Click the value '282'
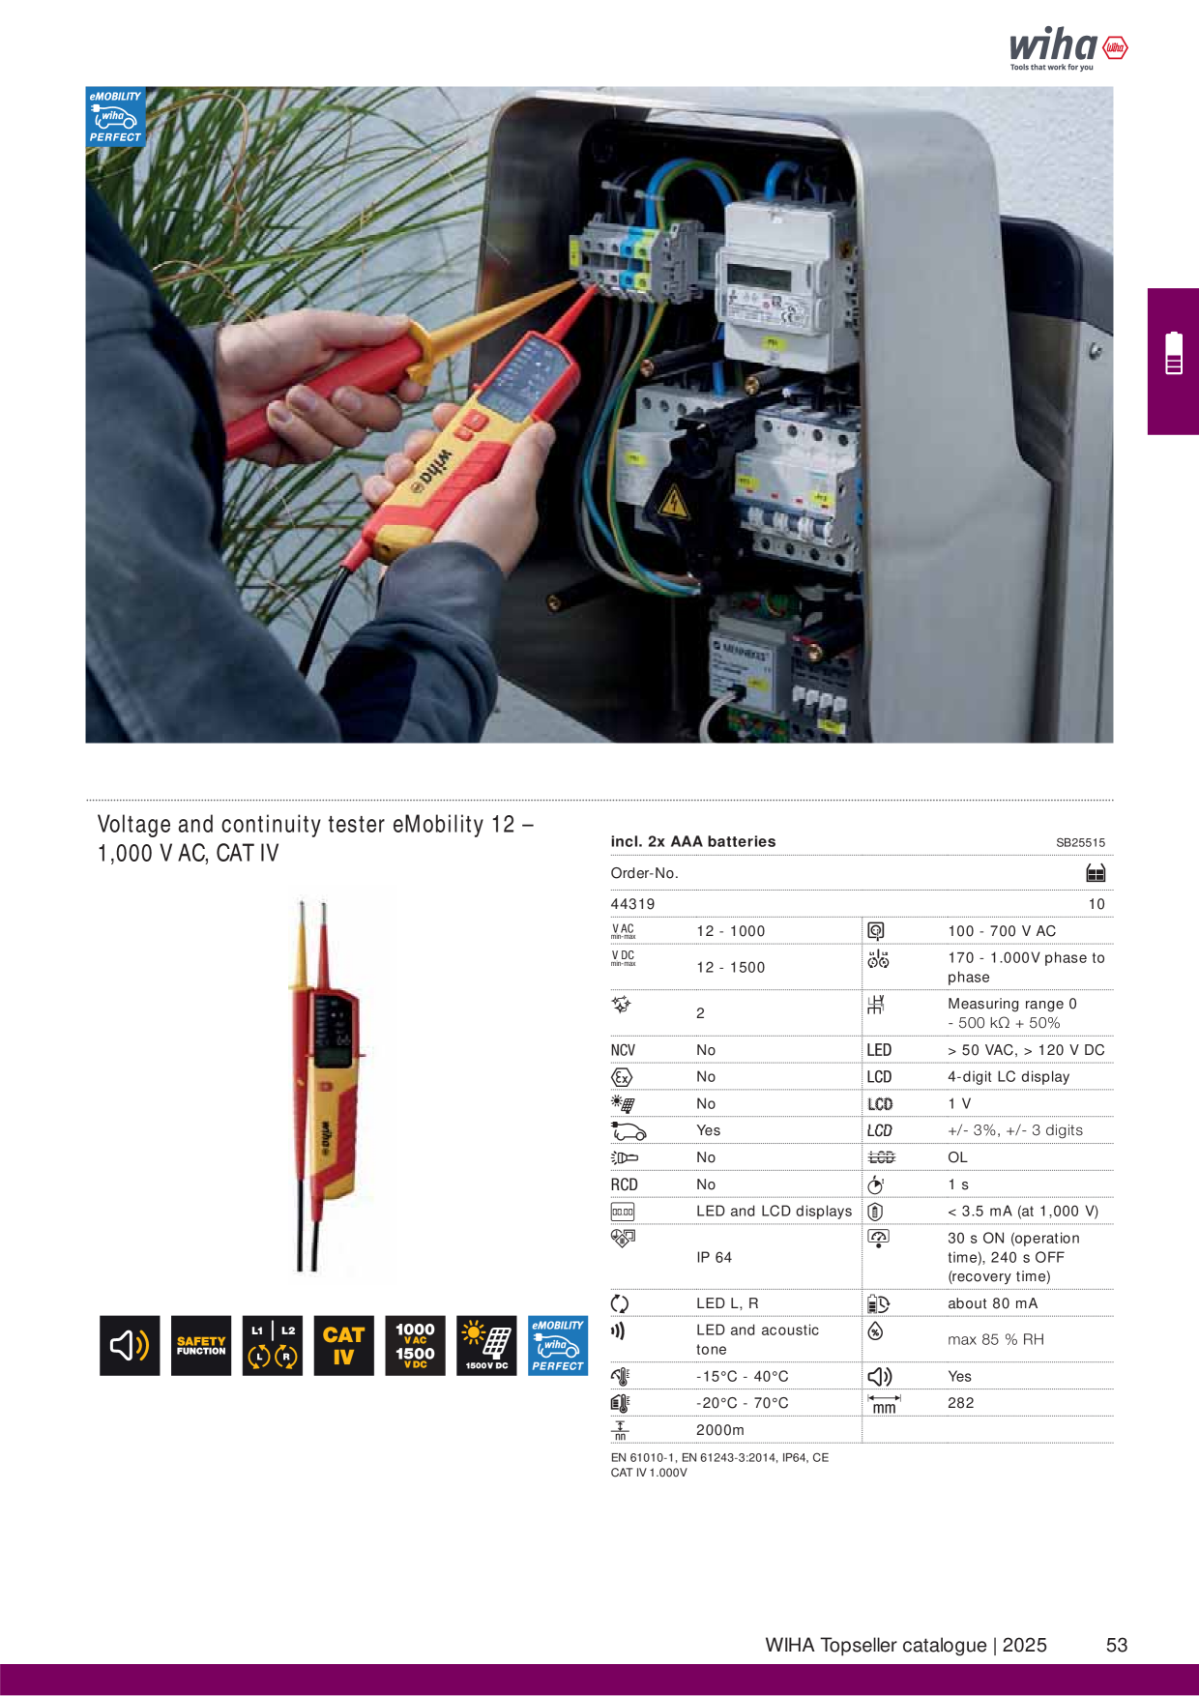This screenshot has height=1696, width=1199. coord(961,1403)
